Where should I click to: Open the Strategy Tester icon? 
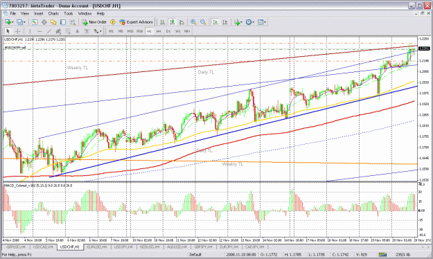coord(72,22)
